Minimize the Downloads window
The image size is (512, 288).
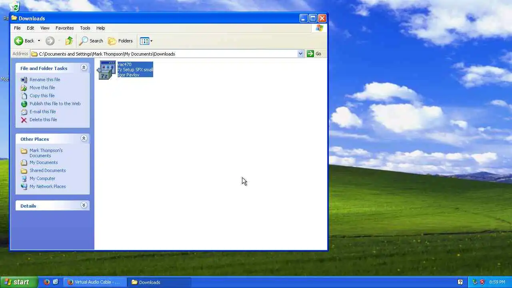(304, 18)
